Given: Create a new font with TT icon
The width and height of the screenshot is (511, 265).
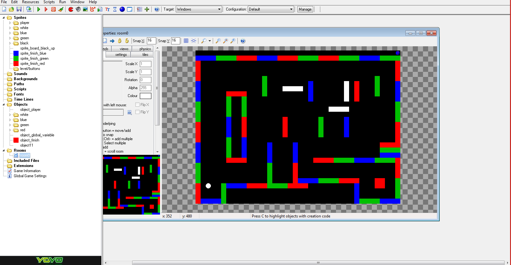Looking at the screenshot, I should pyautogui.click(x=108, y=9).
